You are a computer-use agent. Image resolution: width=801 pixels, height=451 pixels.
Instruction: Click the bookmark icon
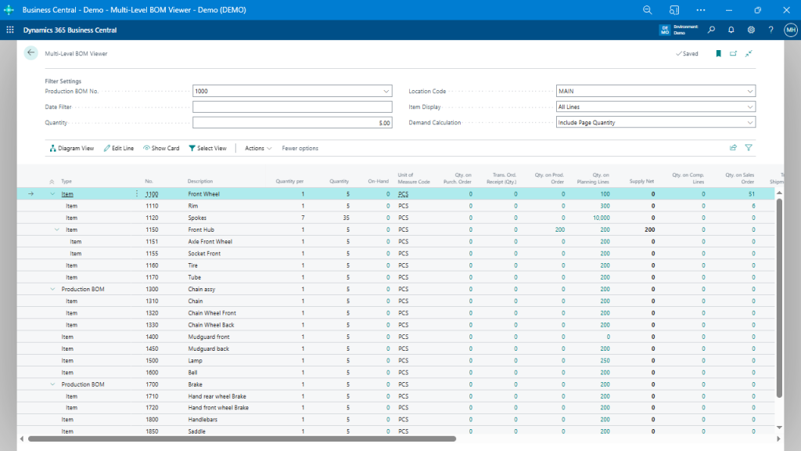(x=718, y=54)
